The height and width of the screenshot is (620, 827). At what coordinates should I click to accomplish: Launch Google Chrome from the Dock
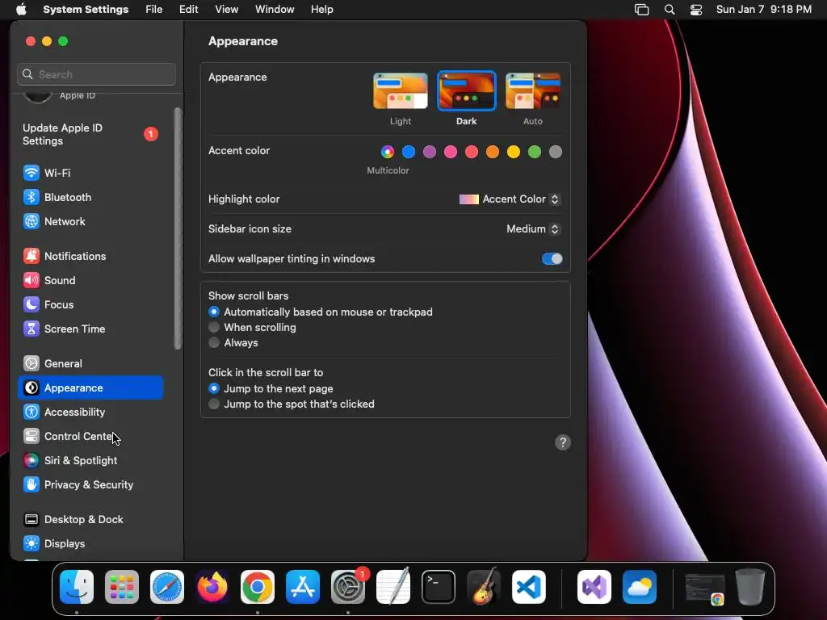point(258,587)
